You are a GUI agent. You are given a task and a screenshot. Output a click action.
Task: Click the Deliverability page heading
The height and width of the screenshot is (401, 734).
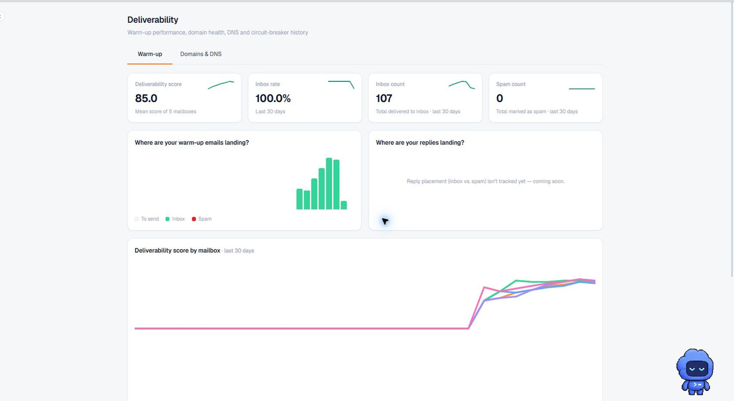click(153, 20)
